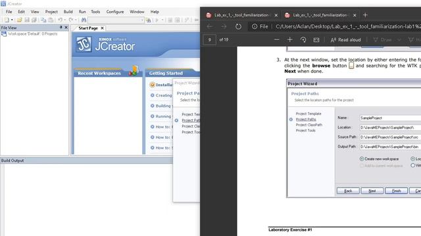Viewport: 421px width, 236px height.
Task: Click the Find in Files icon
Action: 148,20
